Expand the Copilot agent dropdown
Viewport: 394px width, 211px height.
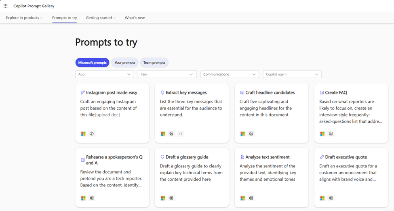292,74
